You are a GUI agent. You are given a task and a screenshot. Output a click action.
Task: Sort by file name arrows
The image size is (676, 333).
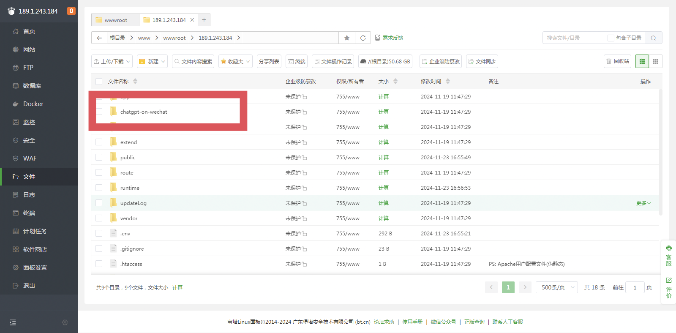point(135,81)
